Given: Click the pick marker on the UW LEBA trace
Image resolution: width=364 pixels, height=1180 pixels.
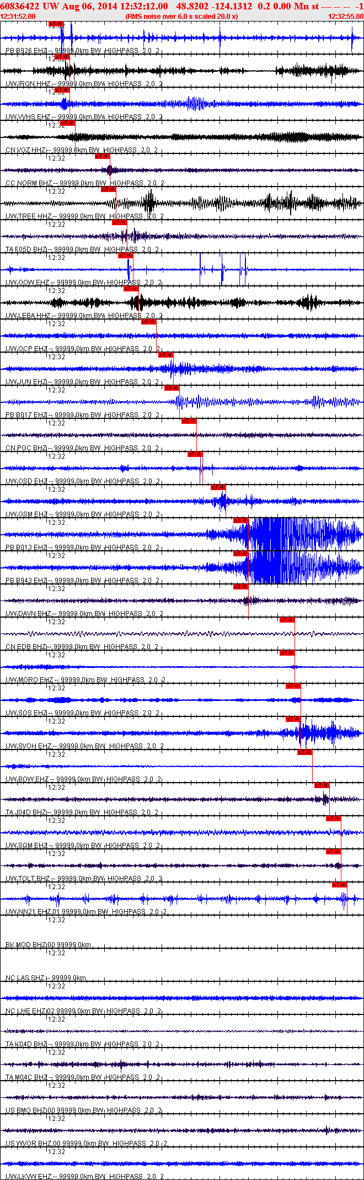Looking at the screenshot, I should (x=131, y=288).
